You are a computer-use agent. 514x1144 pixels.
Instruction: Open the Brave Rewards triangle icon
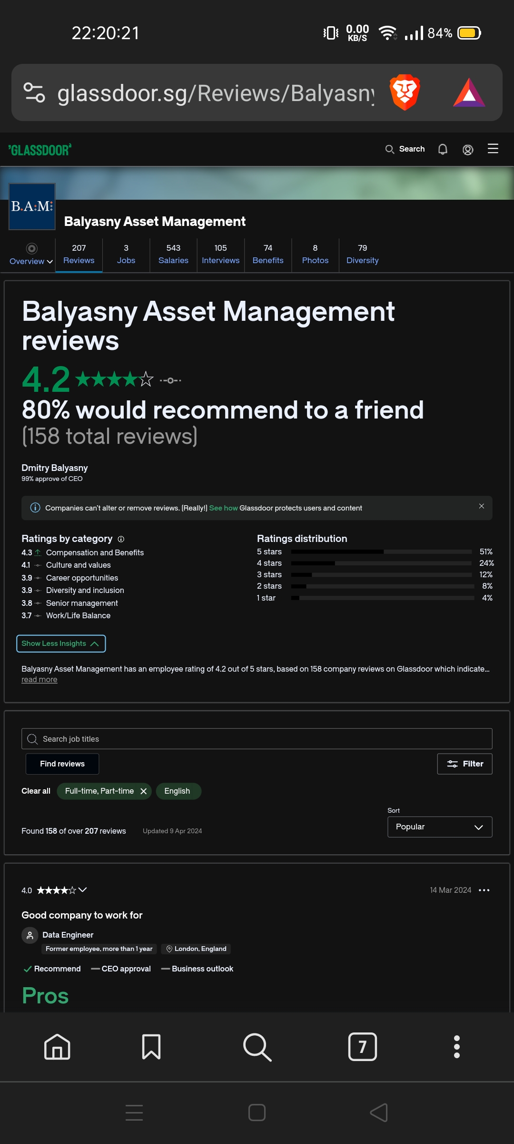[469, 92]
